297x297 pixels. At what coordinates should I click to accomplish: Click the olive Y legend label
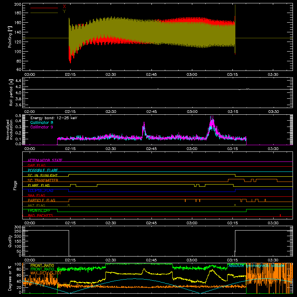point(64,12)
